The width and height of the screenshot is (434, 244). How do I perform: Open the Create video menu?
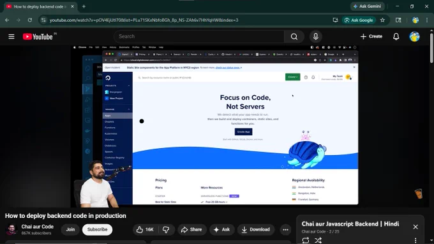[371, 36]
